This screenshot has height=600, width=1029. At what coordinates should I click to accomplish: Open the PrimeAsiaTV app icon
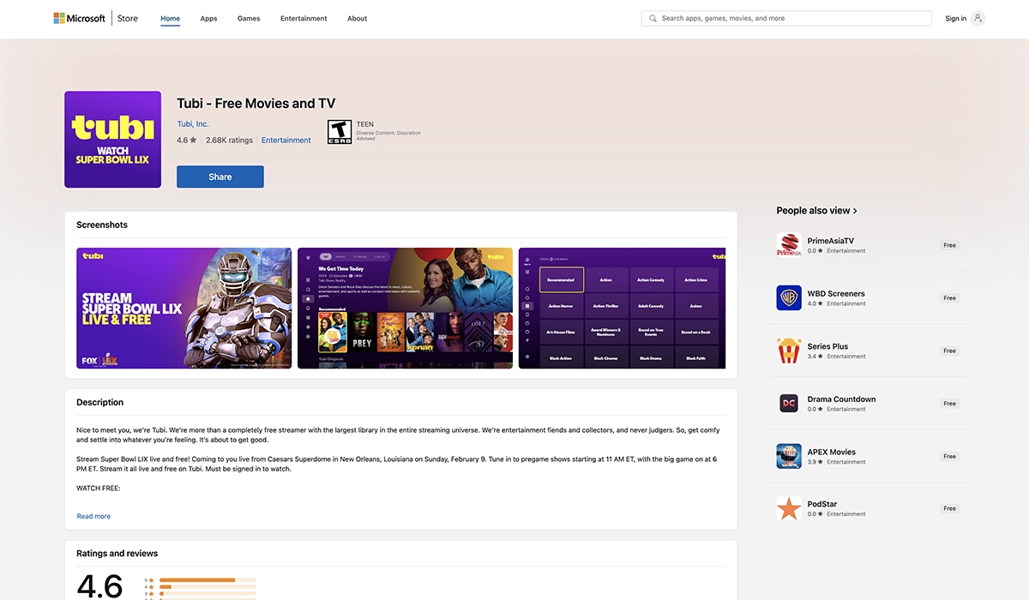click(789, 245)
